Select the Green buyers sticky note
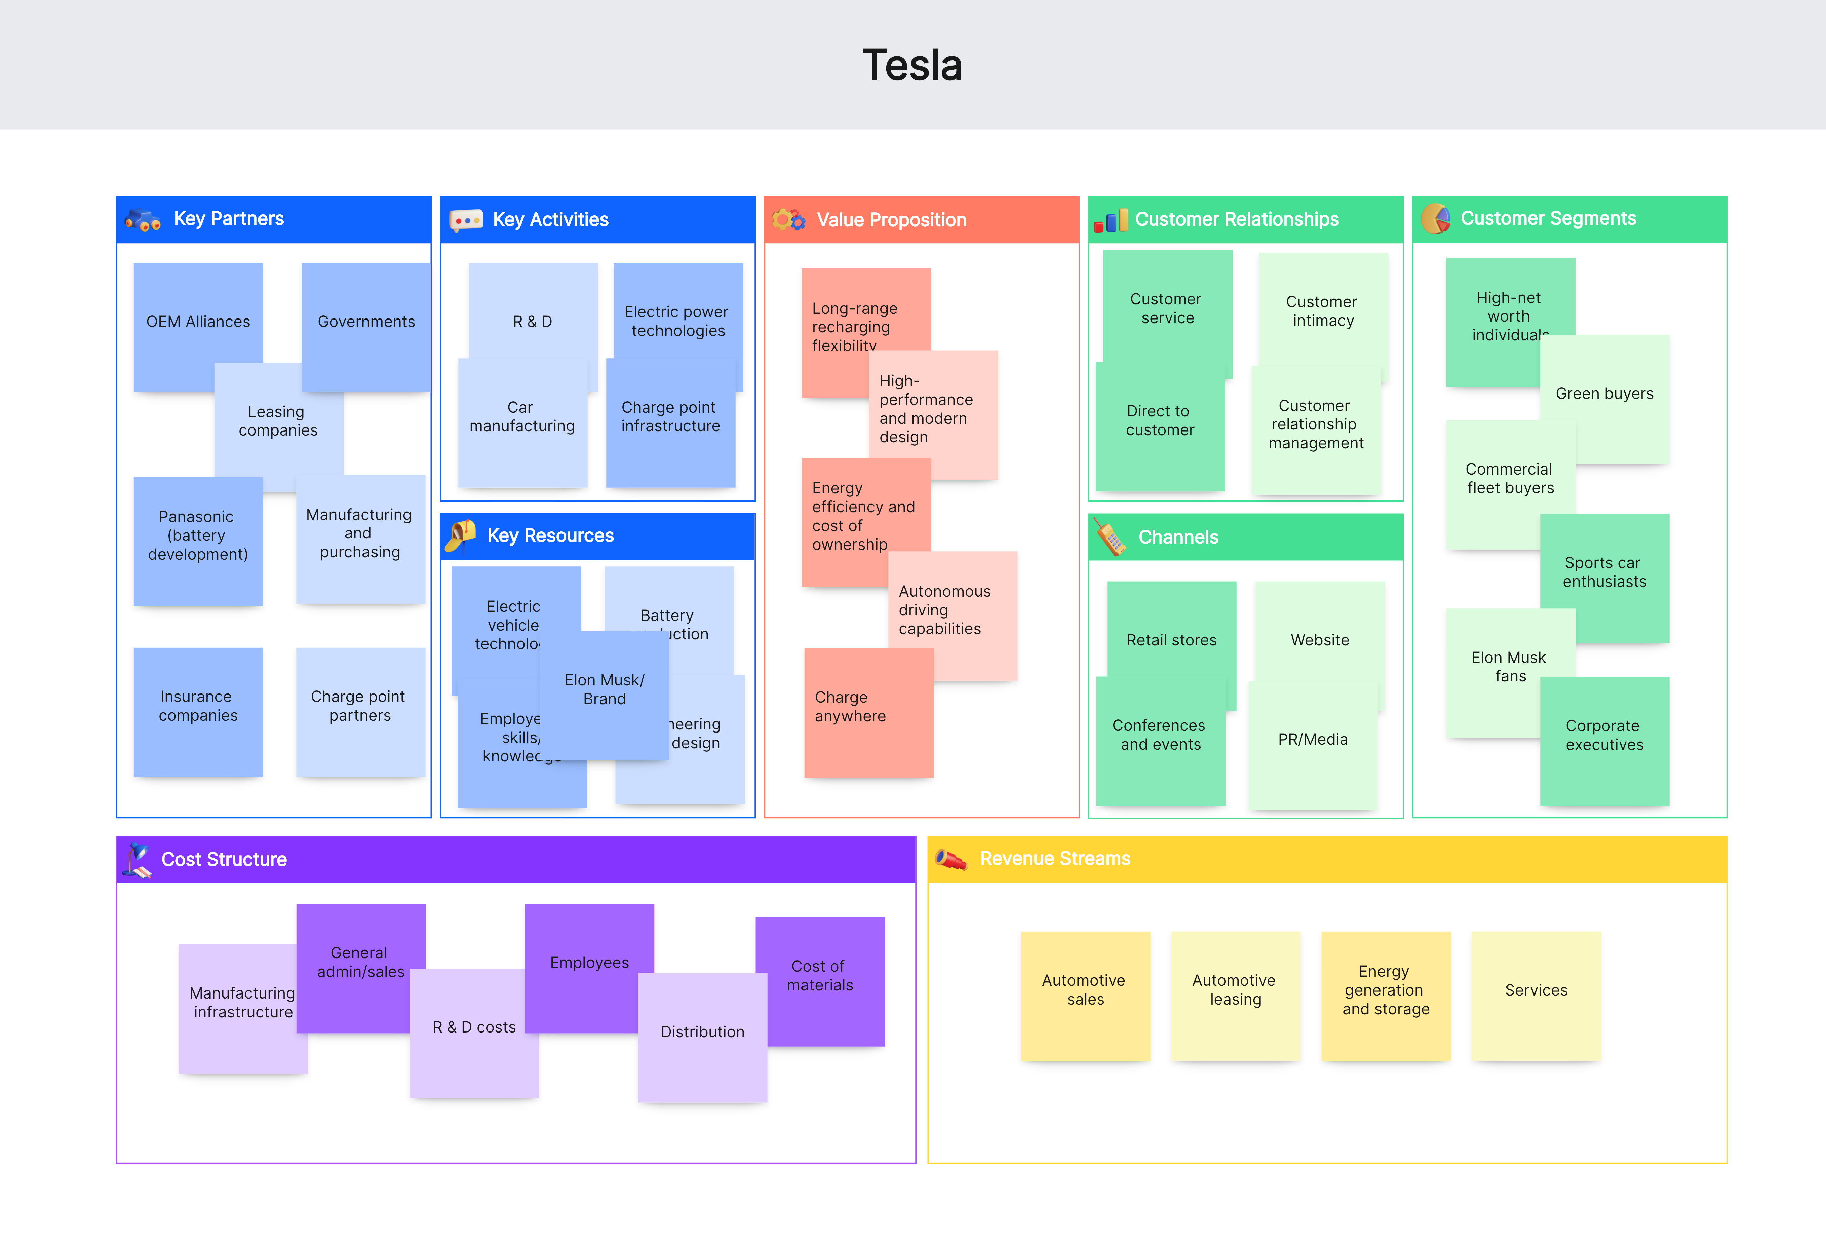The width and height of the screenshot is (1826, 1238). coord(1605,399)
